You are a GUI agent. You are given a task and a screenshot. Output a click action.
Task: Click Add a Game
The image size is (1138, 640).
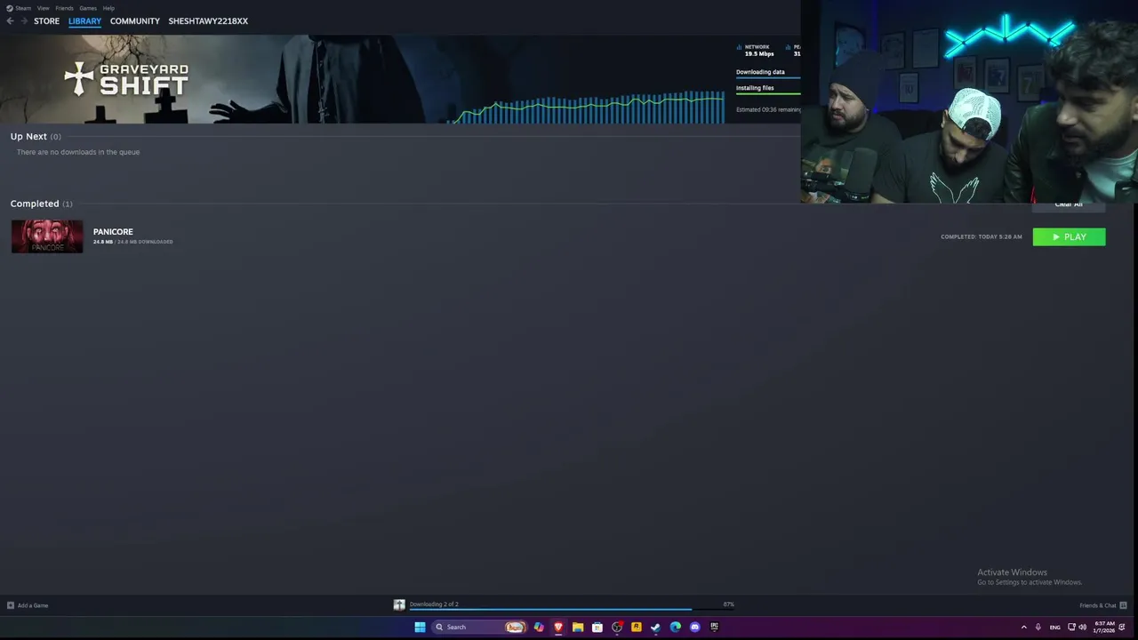(28, 605)
